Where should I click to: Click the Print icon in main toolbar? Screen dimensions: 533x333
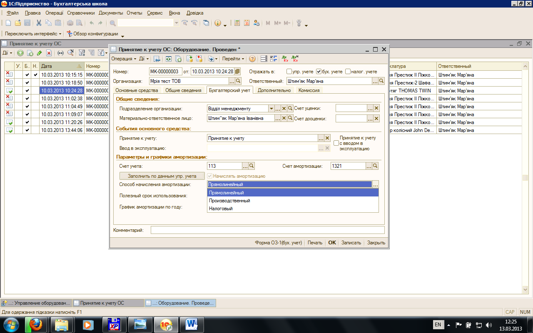click(x=70, y=23)
